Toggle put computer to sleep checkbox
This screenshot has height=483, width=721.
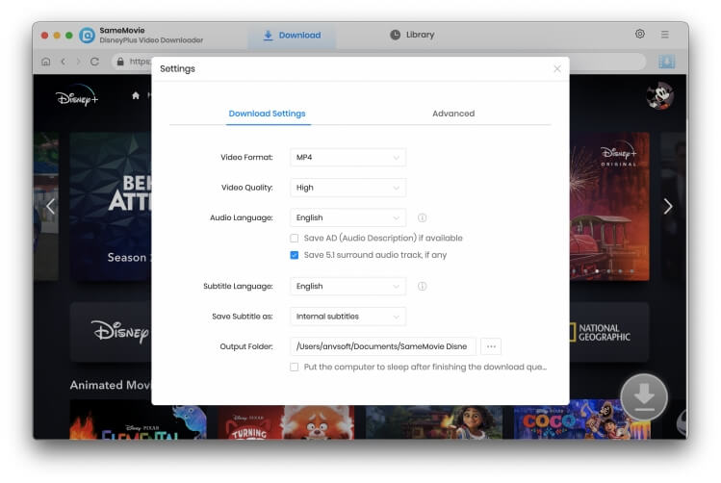[295, 367]
